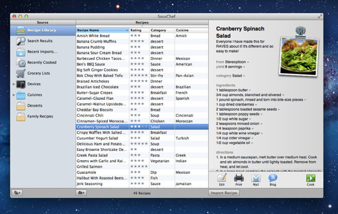
Task: Click the 'Vegetarian' category cell
Action: [160, 161]
